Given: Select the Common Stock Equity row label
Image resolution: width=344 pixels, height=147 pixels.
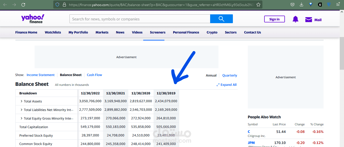Looking at the screenshot, I should pyautogui.click(x=36, y=144).
